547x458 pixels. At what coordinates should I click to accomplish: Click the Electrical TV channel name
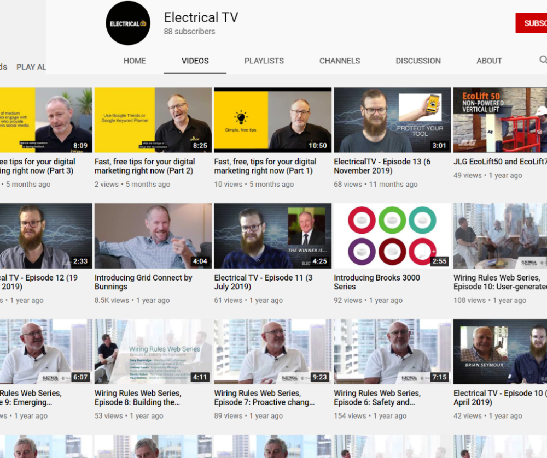(x=201, y=17)
